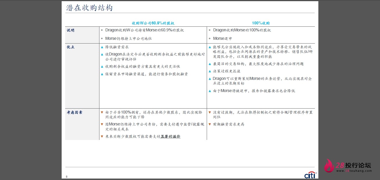Click the bullet "收购剩余权益的融资方案具有更大的灵活性"
Viewport: 380px width, 180px height.
tap(142, 66)
